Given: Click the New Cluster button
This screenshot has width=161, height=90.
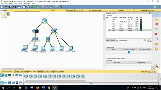Looking at the screenshot, I should click(70, 10).
